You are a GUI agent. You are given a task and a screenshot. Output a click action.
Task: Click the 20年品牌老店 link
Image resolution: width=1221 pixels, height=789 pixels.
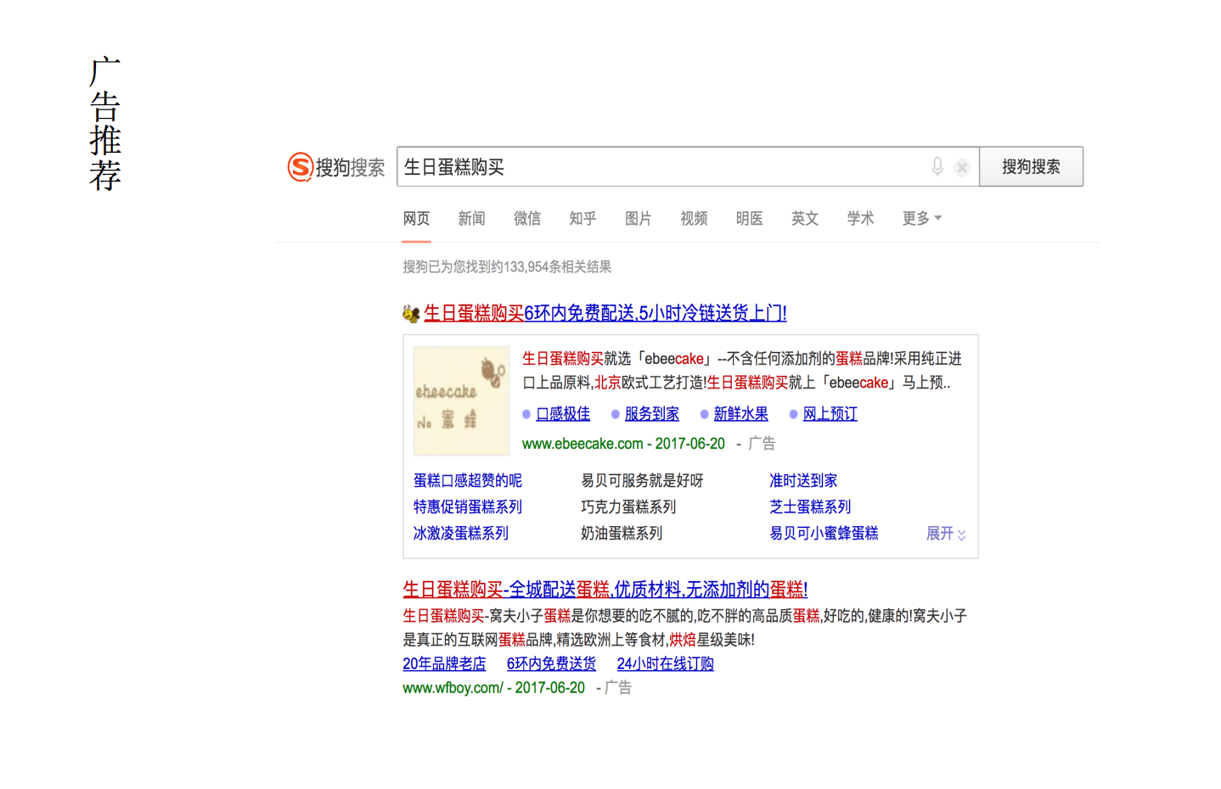coord(444,664)
